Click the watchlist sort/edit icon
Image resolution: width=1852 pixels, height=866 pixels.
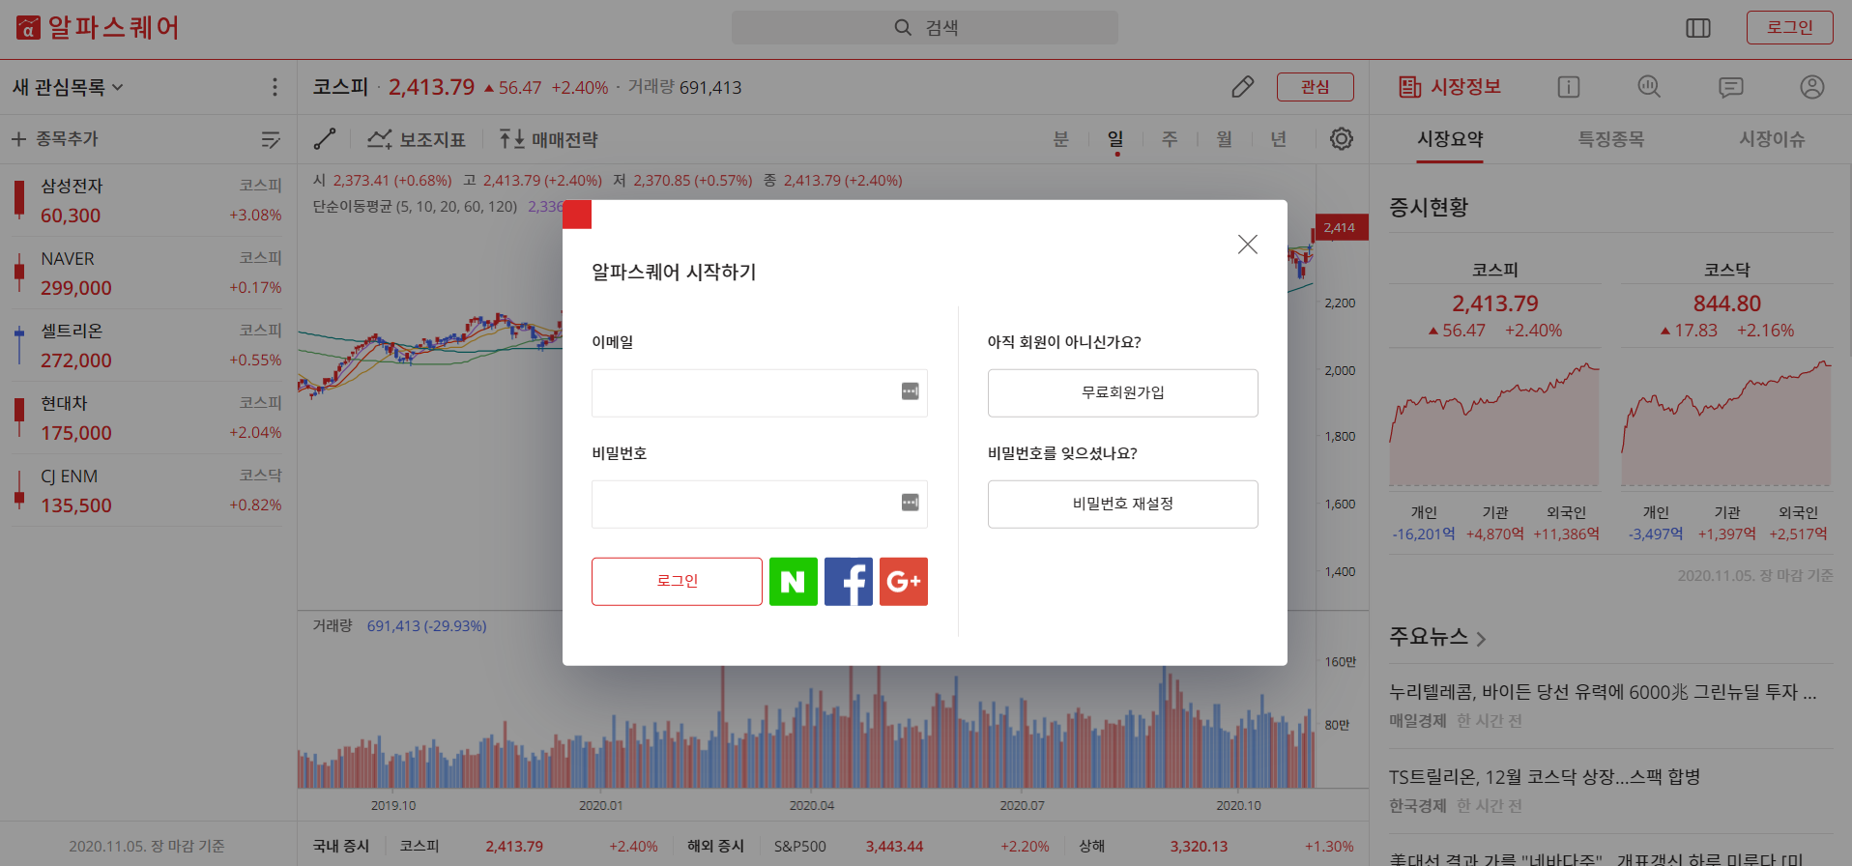click(271, 140)
